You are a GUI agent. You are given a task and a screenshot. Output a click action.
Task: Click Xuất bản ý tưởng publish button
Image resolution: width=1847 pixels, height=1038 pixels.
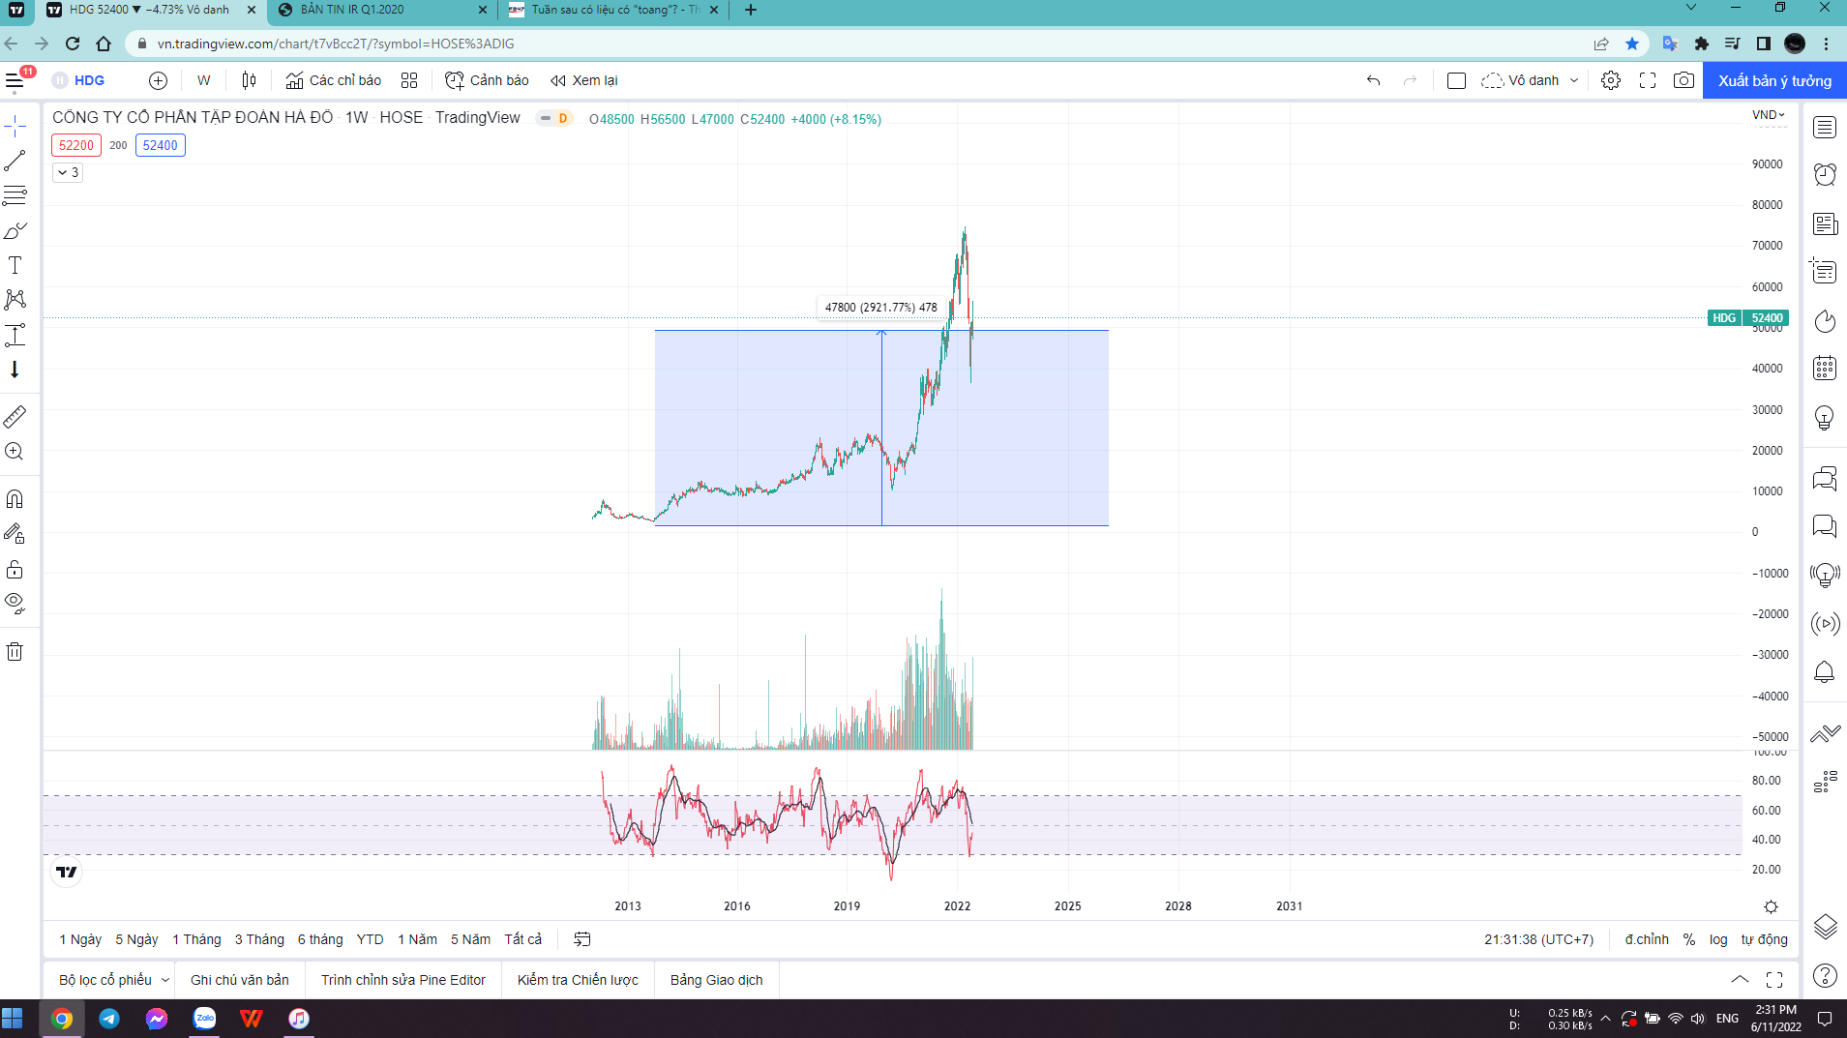[x=1774, y=81]
